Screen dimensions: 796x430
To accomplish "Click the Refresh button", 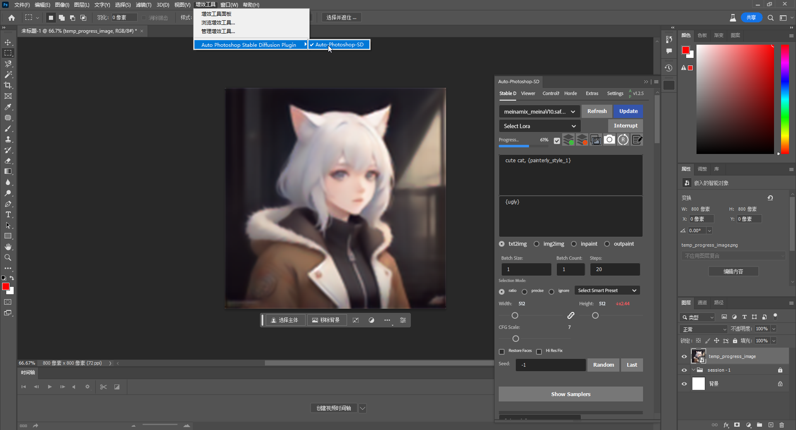I will point(597,111).
